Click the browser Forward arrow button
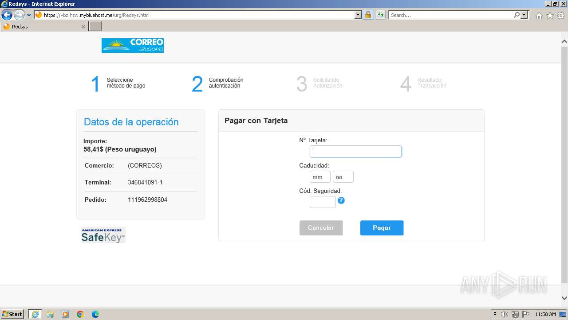Screen dimensions: 568x320 (19, 15)
